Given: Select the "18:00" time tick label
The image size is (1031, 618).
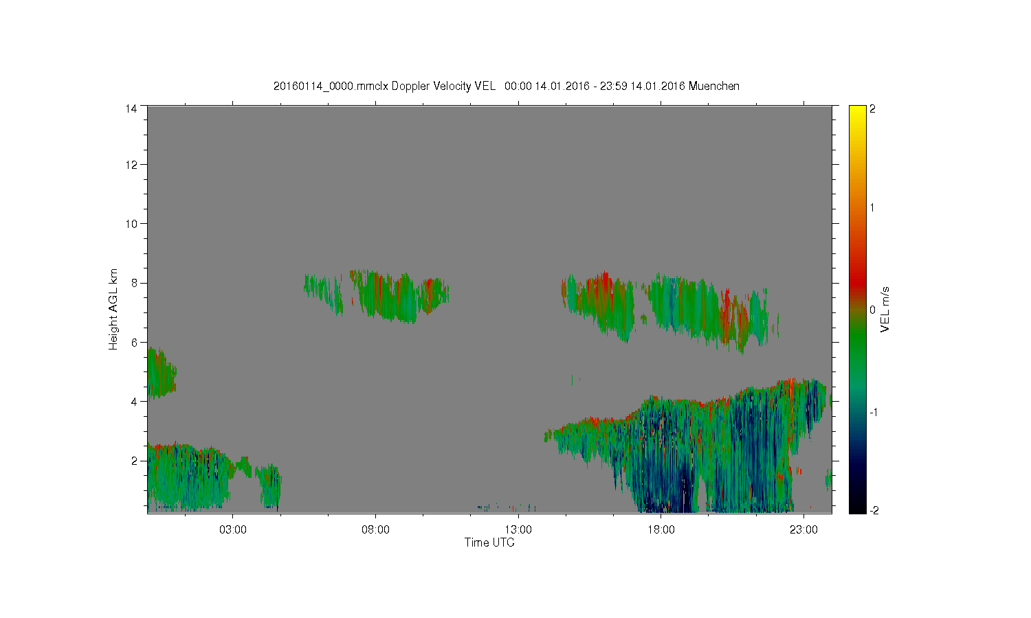Looking at the screenshot, I should click(661, 530).
